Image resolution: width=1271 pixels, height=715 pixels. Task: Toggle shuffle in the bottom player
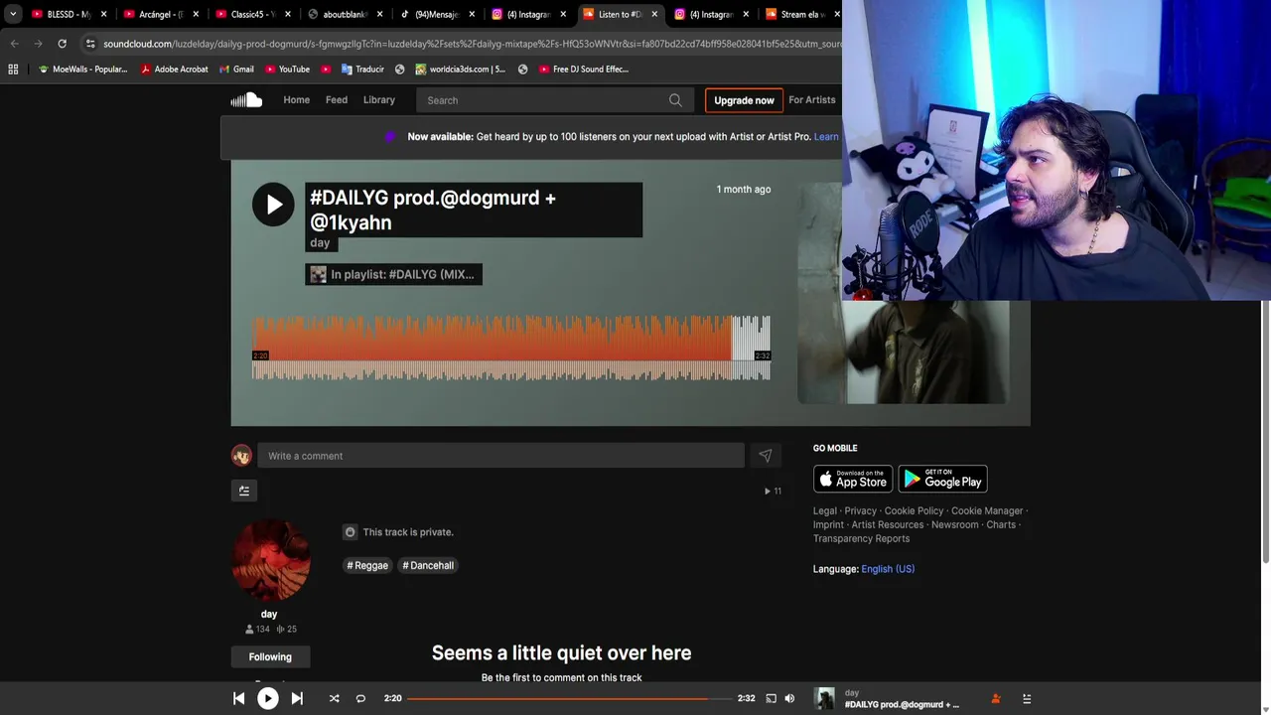point(334,698)
